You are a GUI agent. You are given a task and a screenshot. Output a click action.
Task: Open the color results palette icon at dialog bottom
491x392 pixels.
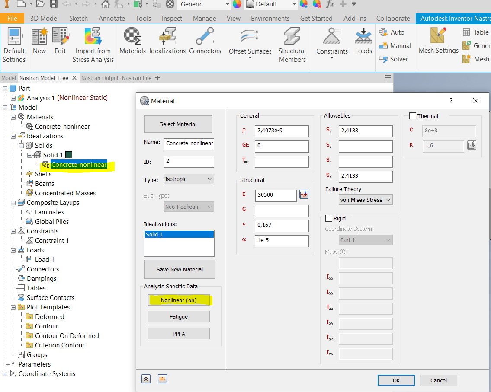(x=162, y=379)
